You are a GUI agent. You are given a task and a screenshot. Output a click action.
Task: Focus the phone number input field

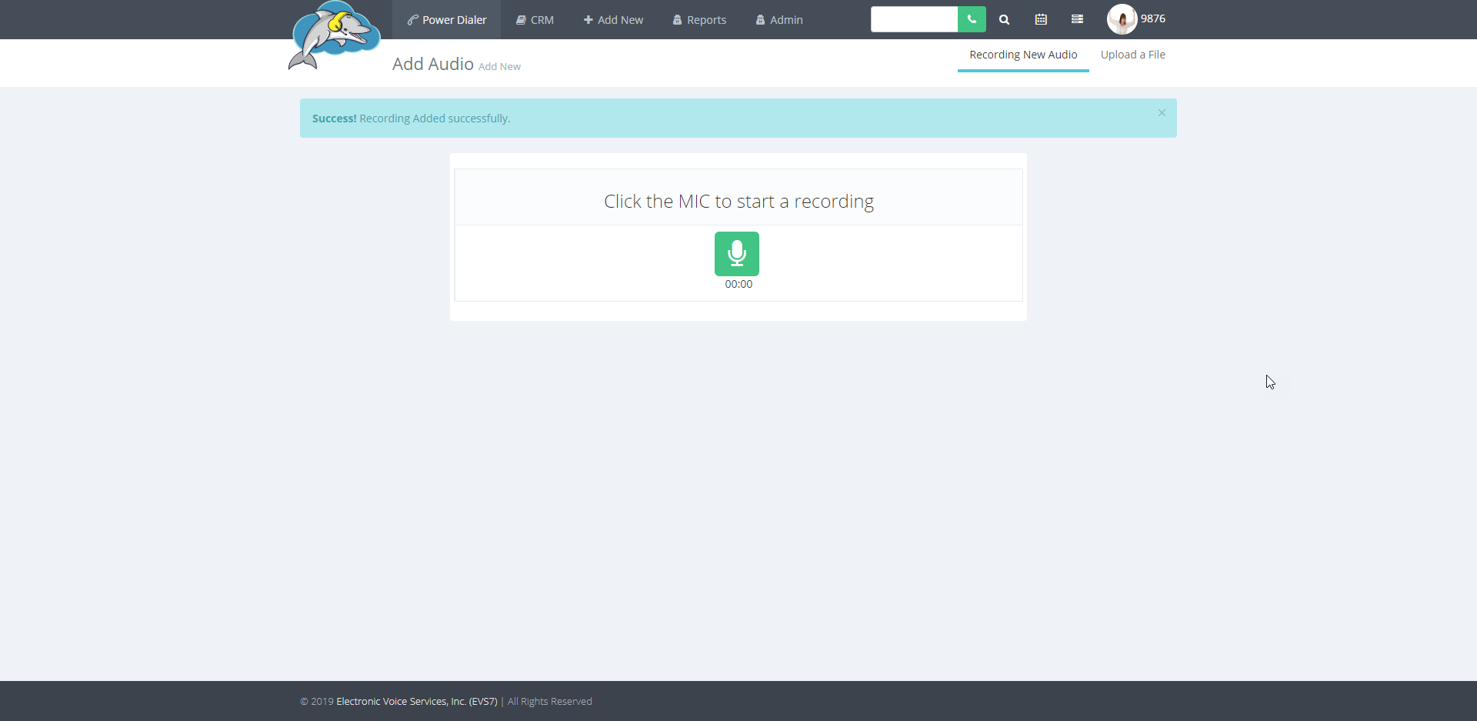coord(914,19)
